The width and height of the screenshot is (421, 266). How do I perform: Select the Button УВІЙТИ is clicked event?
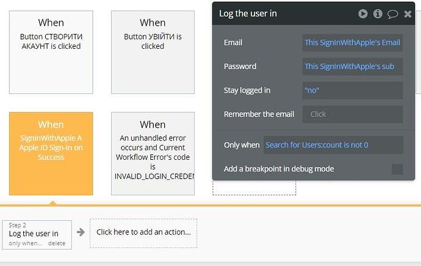click(153, 52)
